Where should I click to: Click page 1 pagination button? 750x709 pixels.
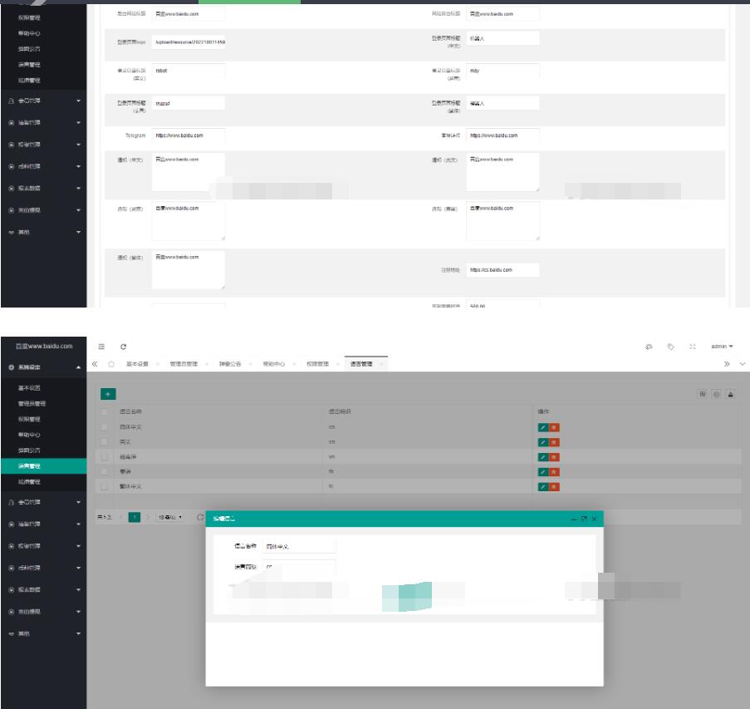pos(134,517)
